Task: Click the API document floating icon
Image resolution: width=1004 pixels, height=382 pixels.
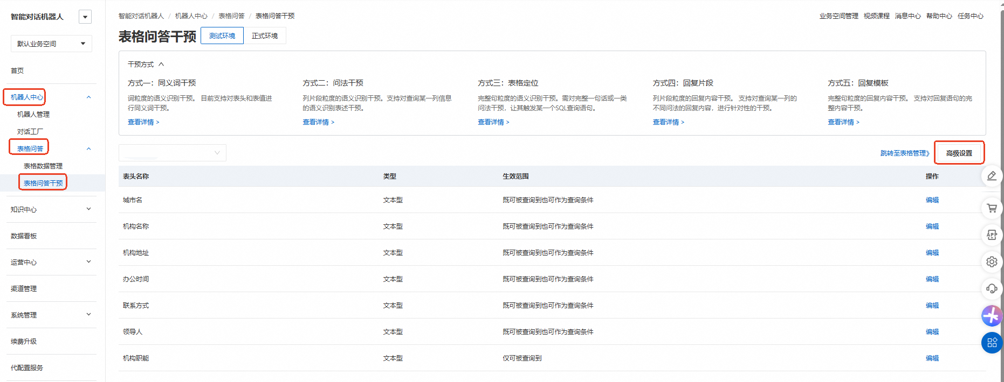Action: (992, 235)
